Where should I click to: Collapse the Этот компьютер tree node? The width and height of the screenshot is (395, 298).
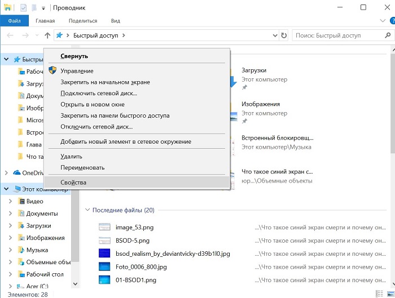pos(6,189)
